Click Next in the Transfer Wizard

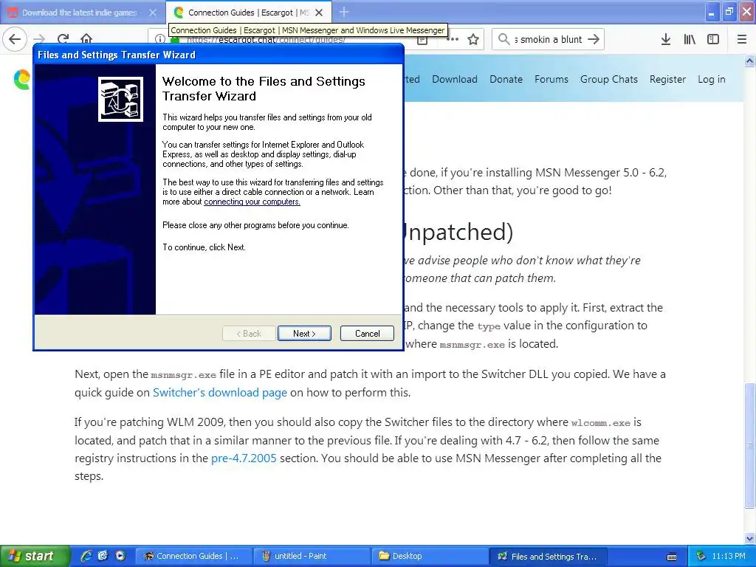coord(304,333)
